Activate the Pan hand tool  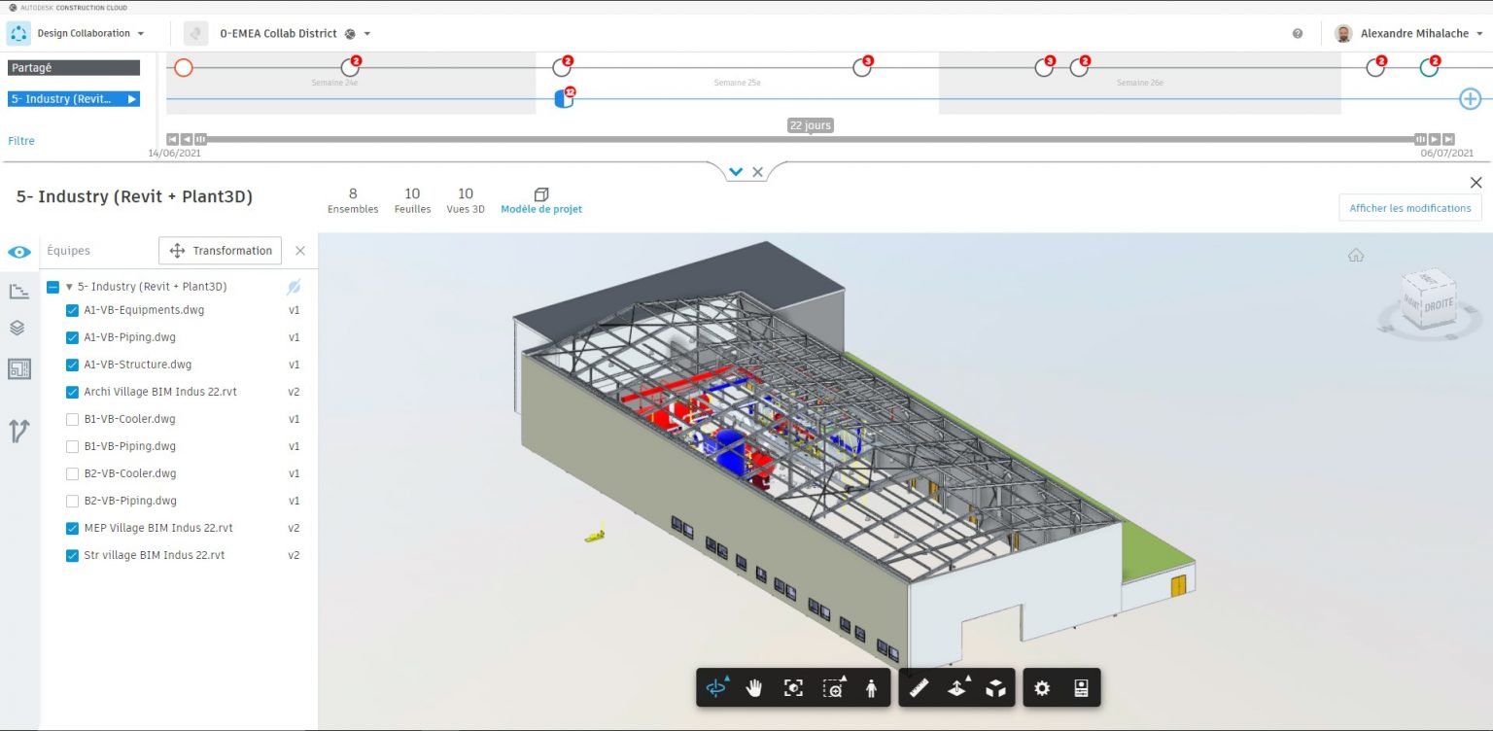click(x=754, y=688)
